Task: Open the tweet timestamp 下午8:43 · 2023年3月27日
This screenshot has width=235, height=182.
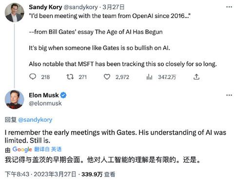Action: [40, 174]
